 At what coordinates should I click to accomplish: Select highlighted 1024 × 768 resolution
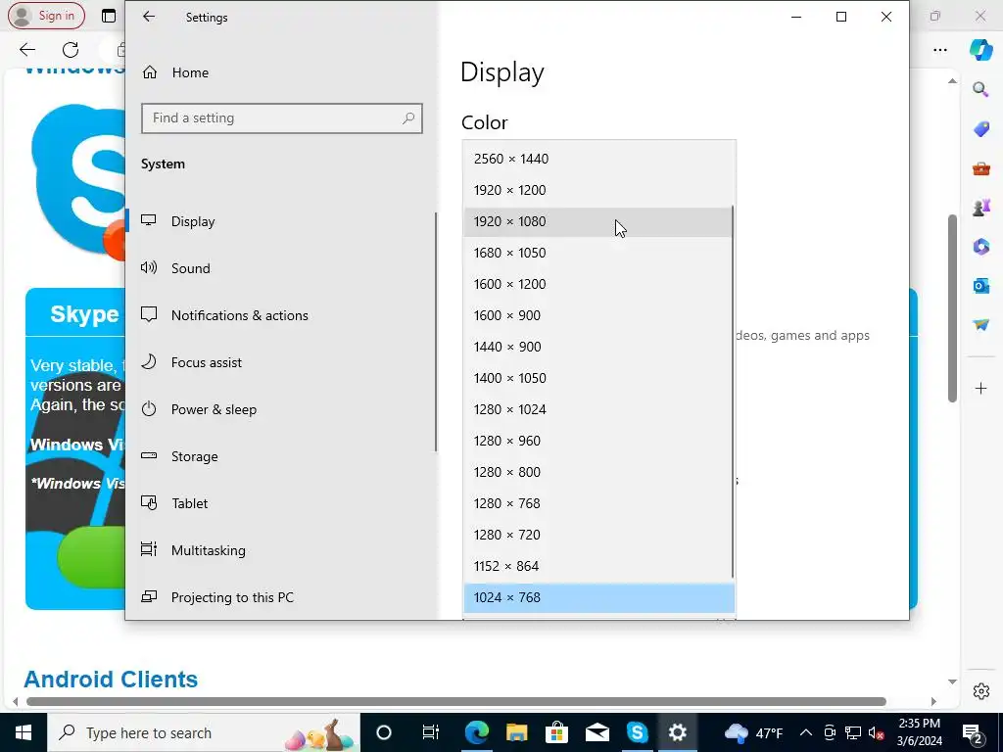[x=598, y=597]
